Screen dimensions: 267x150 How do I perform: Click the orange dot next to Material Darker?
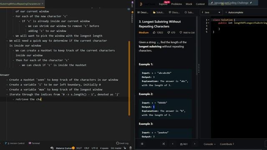tap(73, 148)
